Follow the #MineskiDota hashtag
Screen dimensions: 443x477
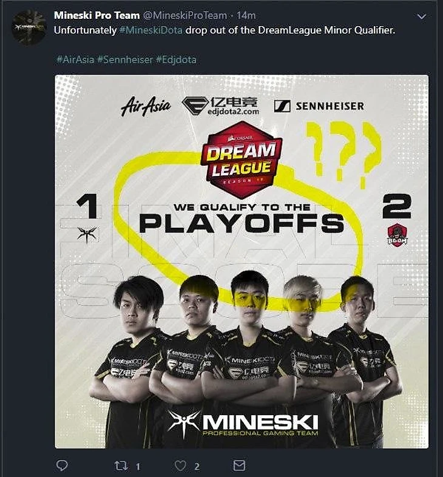coord(151,30)
